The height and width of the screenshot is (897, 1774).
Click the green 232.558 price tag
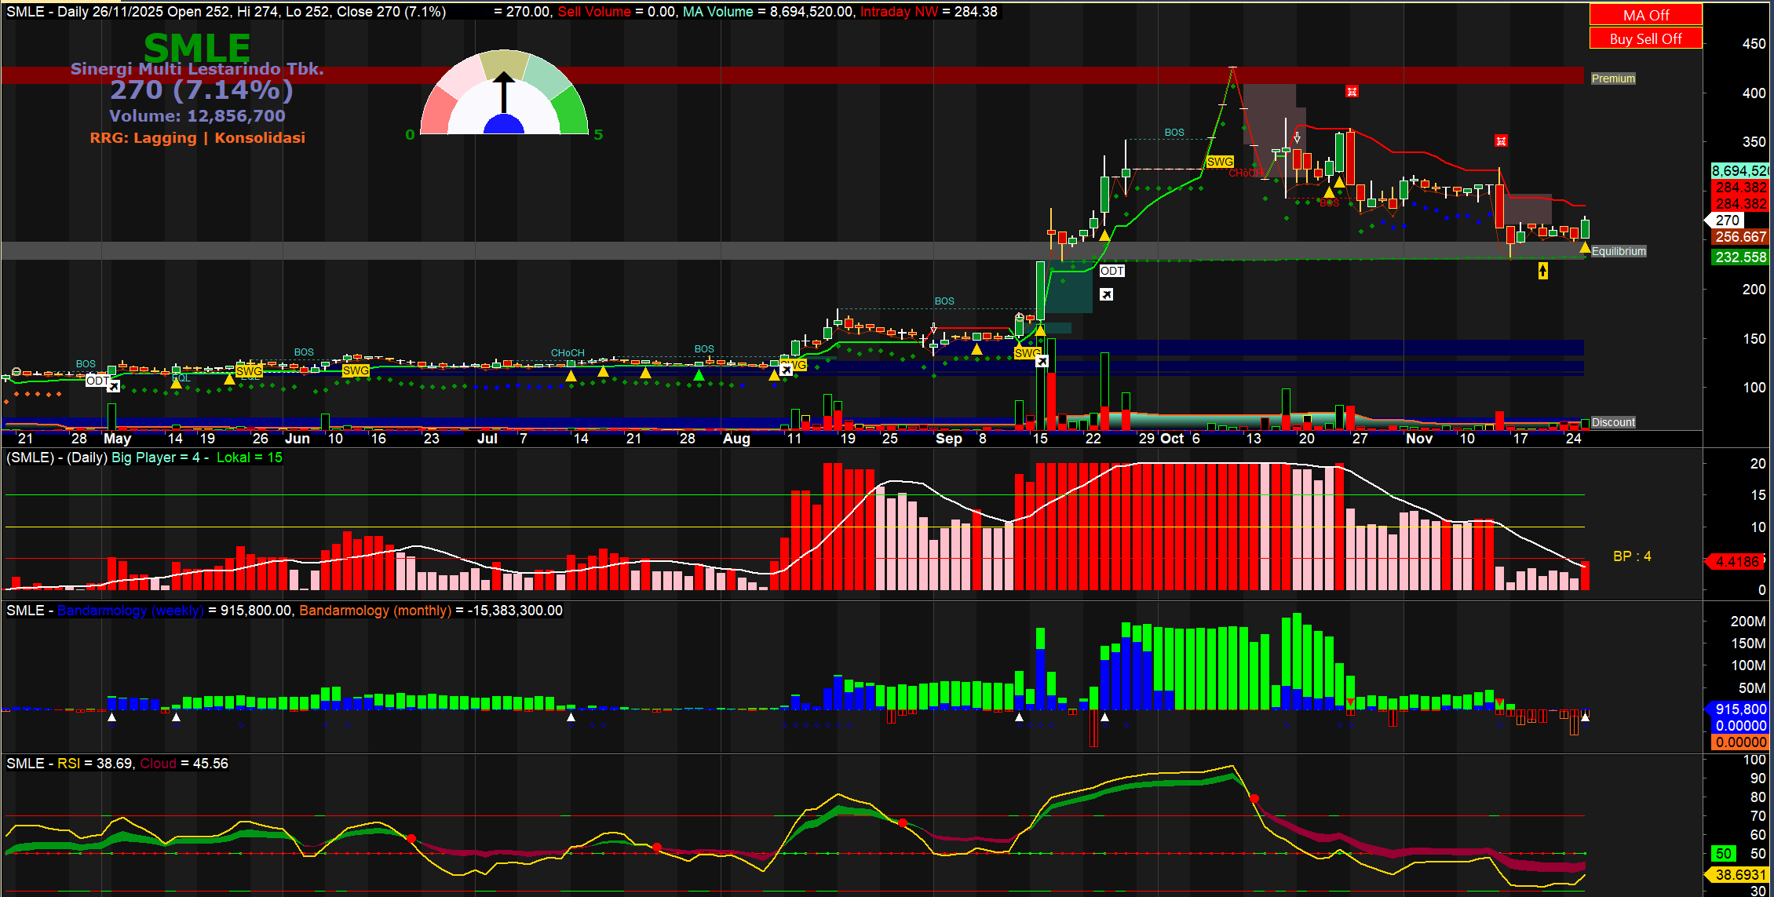[1739, 257]
